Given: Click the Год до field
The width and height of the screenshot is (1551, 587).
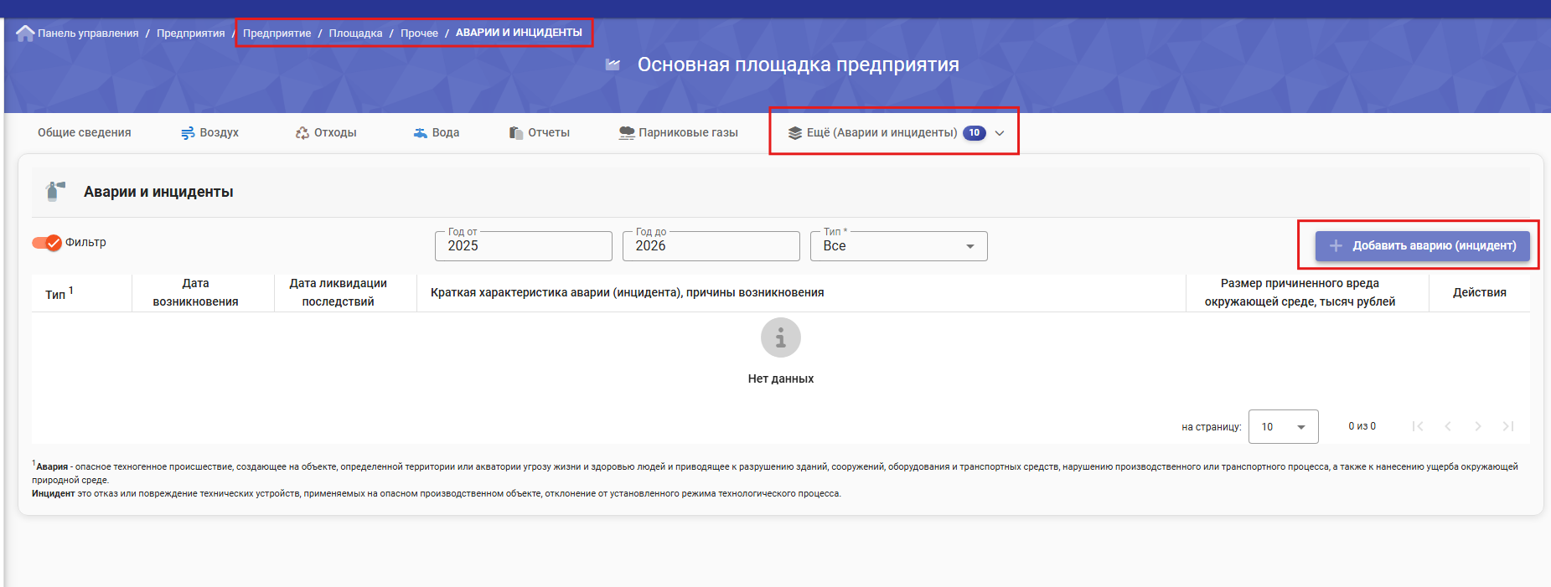Looking at the screenshot, I should tap(711, 246).
